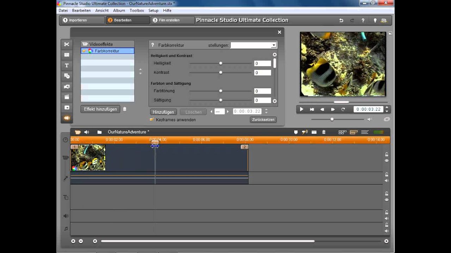451x253 pixels.
Task: Open the premium content box icon
Action: pyautogui.click(x=384, y=20)
